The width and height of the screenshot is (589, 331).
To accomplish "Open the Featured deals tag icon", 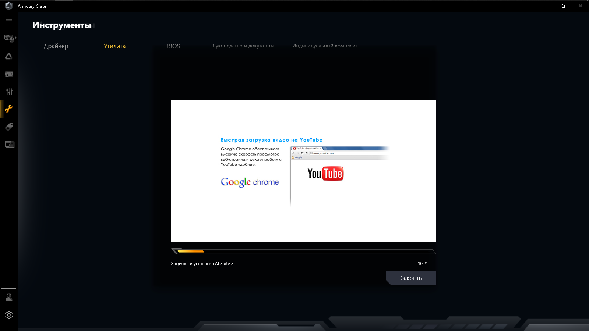I will (x=9, y=127).
